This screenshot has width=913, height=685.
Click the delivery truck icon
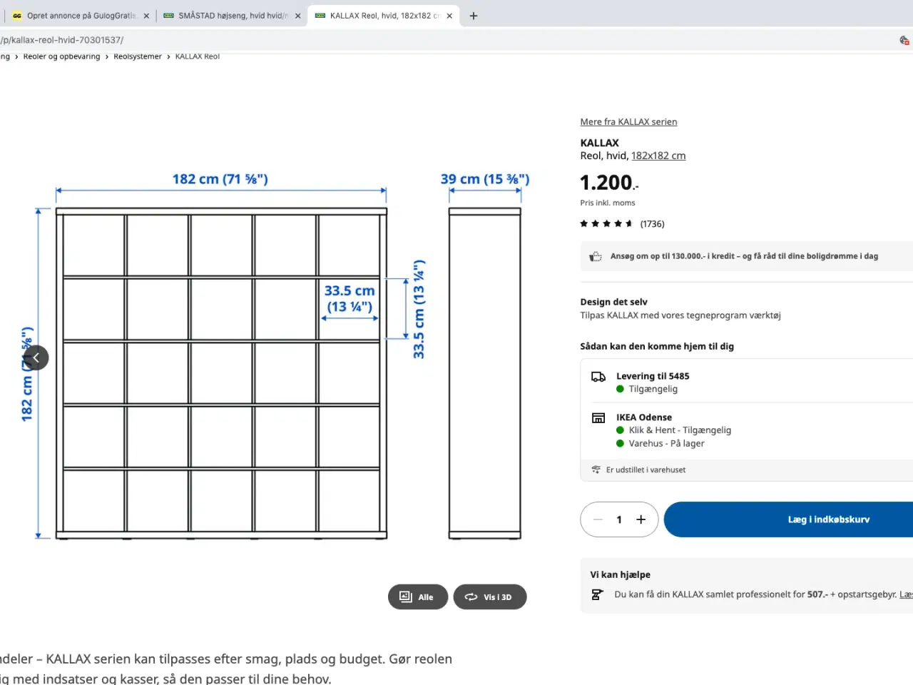pyautogui.click(x=598, y=377)
